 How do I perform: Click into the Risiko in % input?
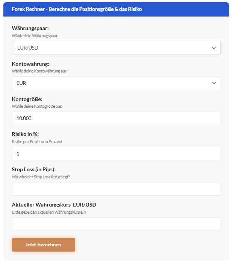tap(116, 154)
